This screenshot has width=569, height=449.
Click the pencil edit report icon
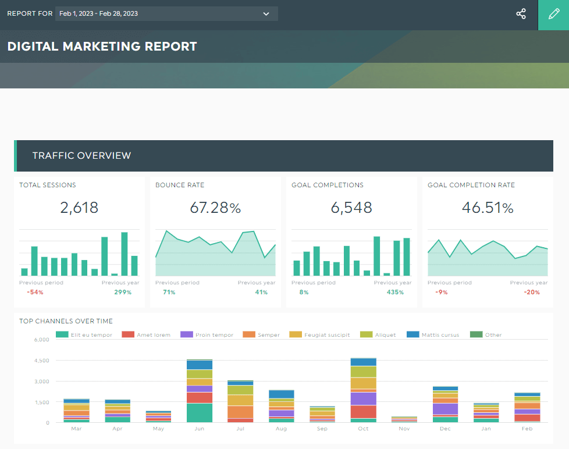click(553, 15)
